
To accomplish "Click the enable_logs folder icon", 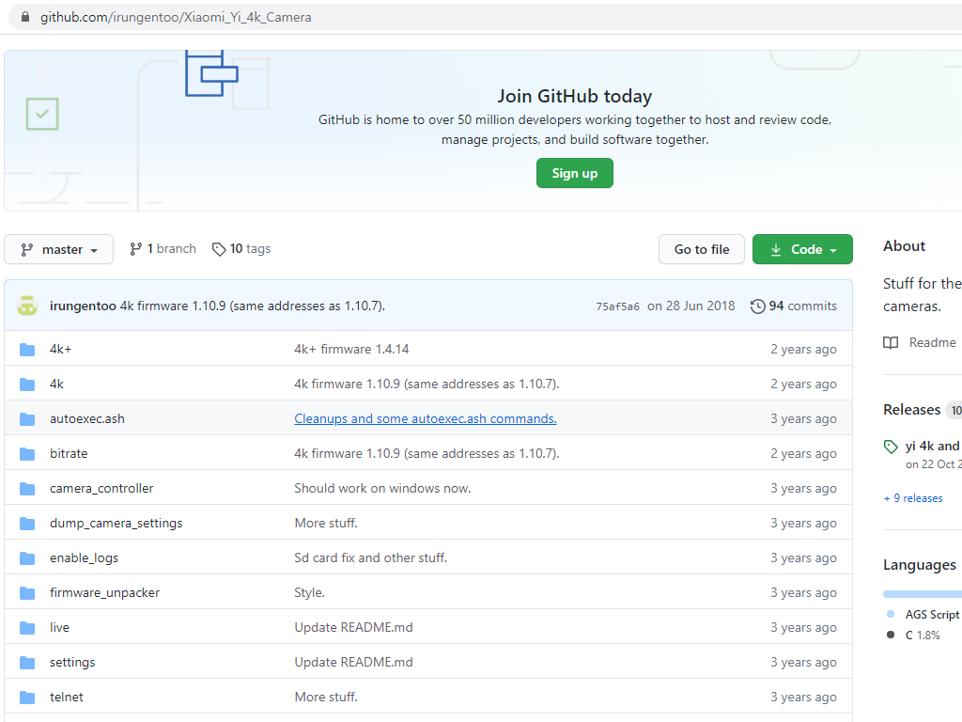I will point(27,558).
